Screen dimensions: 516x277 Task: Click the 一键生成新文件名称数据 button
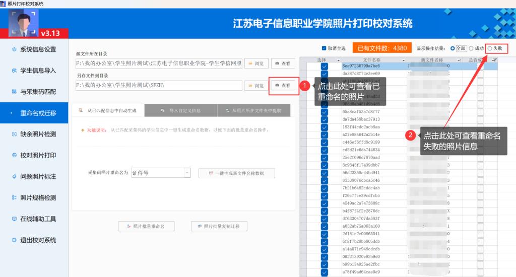coord(237,173)
